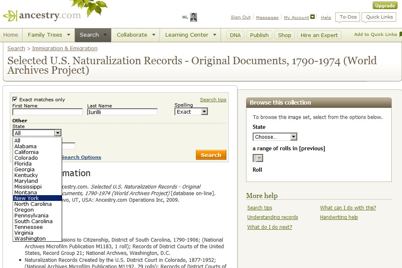This screenshot has width=402, height=268.
Task: Choose Pennsylvania in the State dropdown list
Action: click(31, 215)
